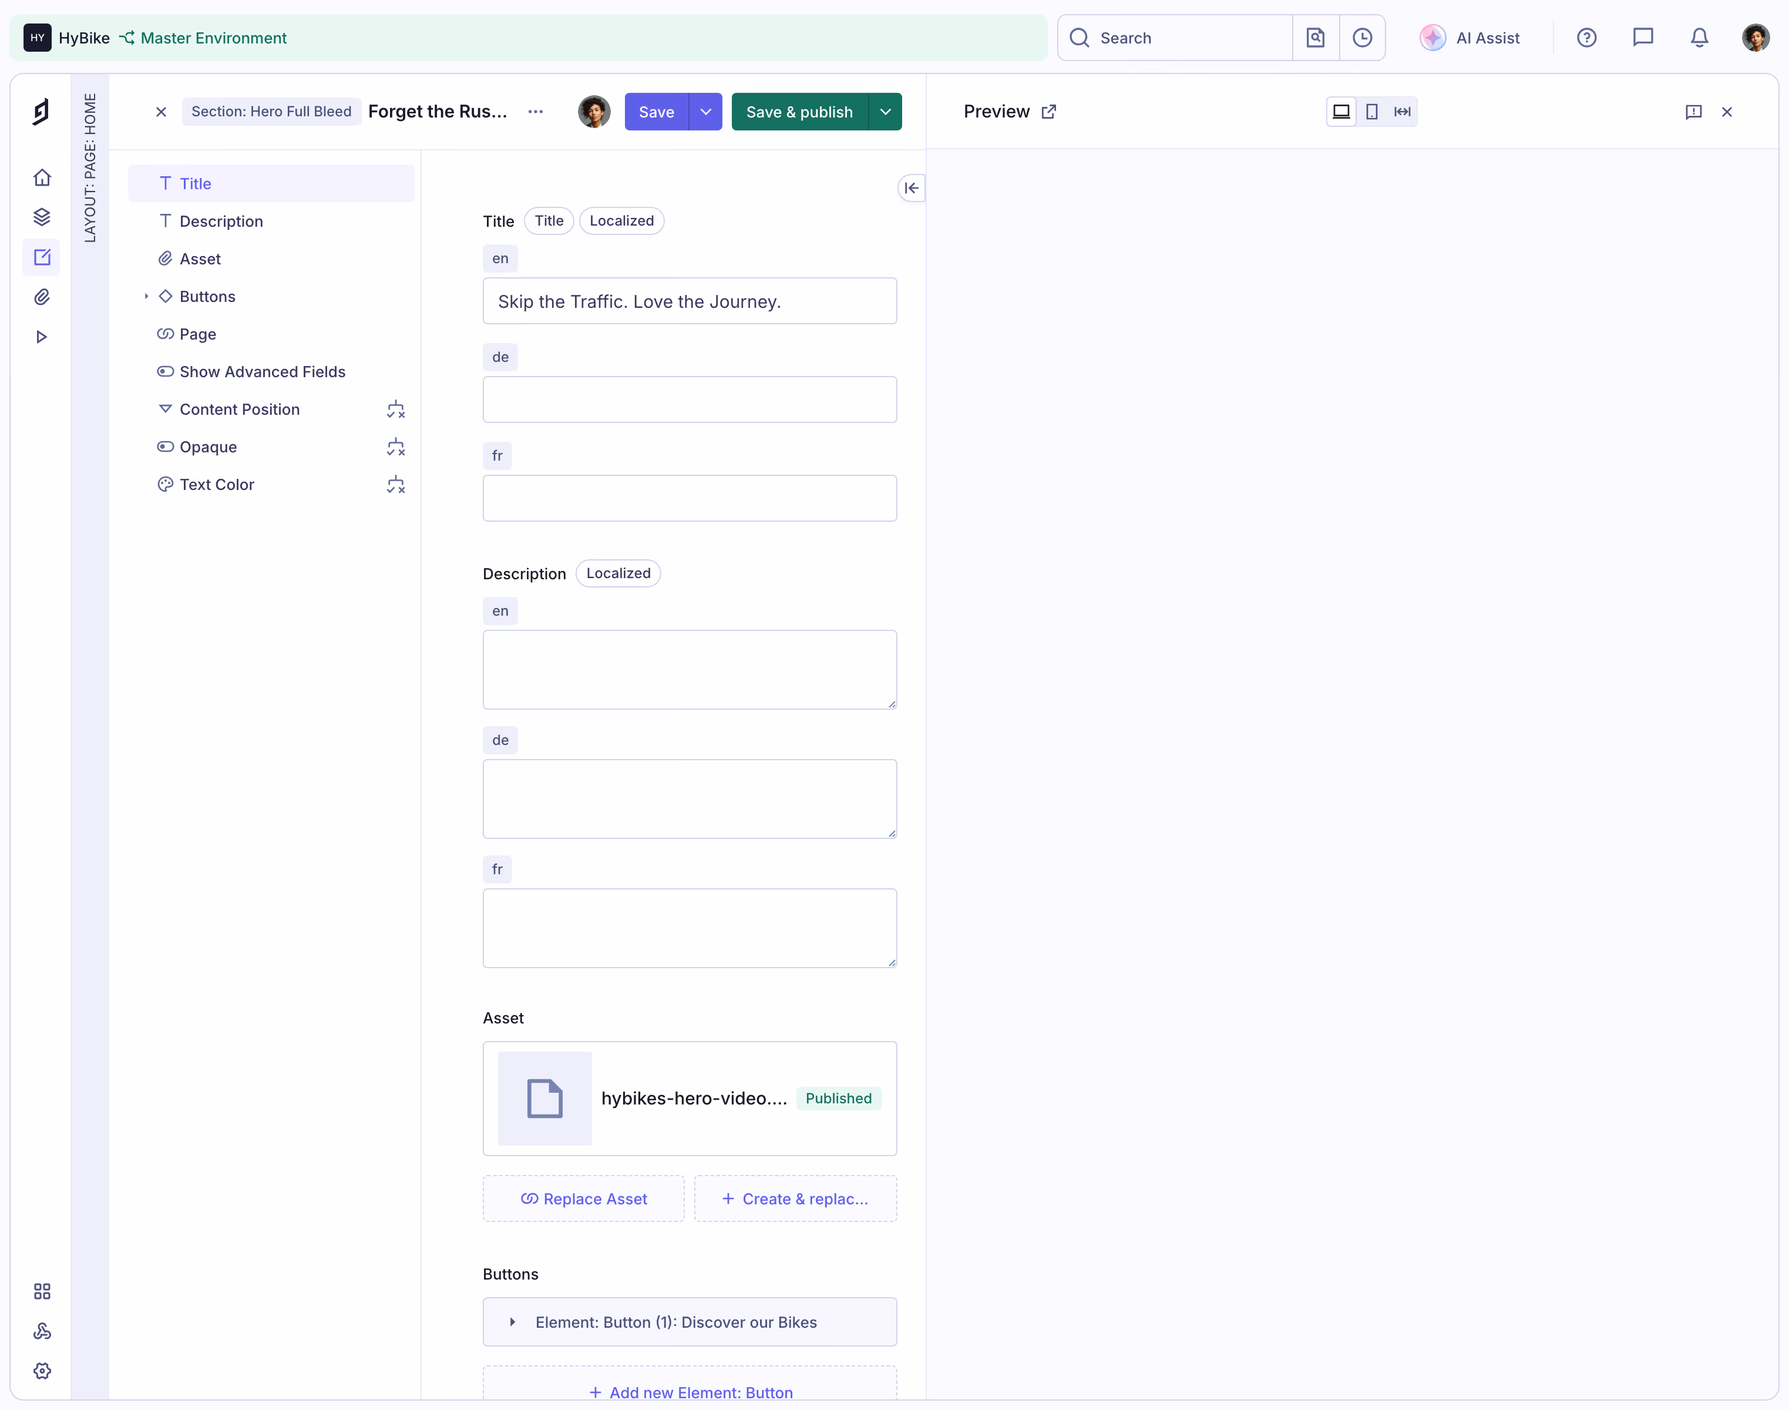
Task: Collapse the field sidebar with arrow icon
Action: point(911,188)
